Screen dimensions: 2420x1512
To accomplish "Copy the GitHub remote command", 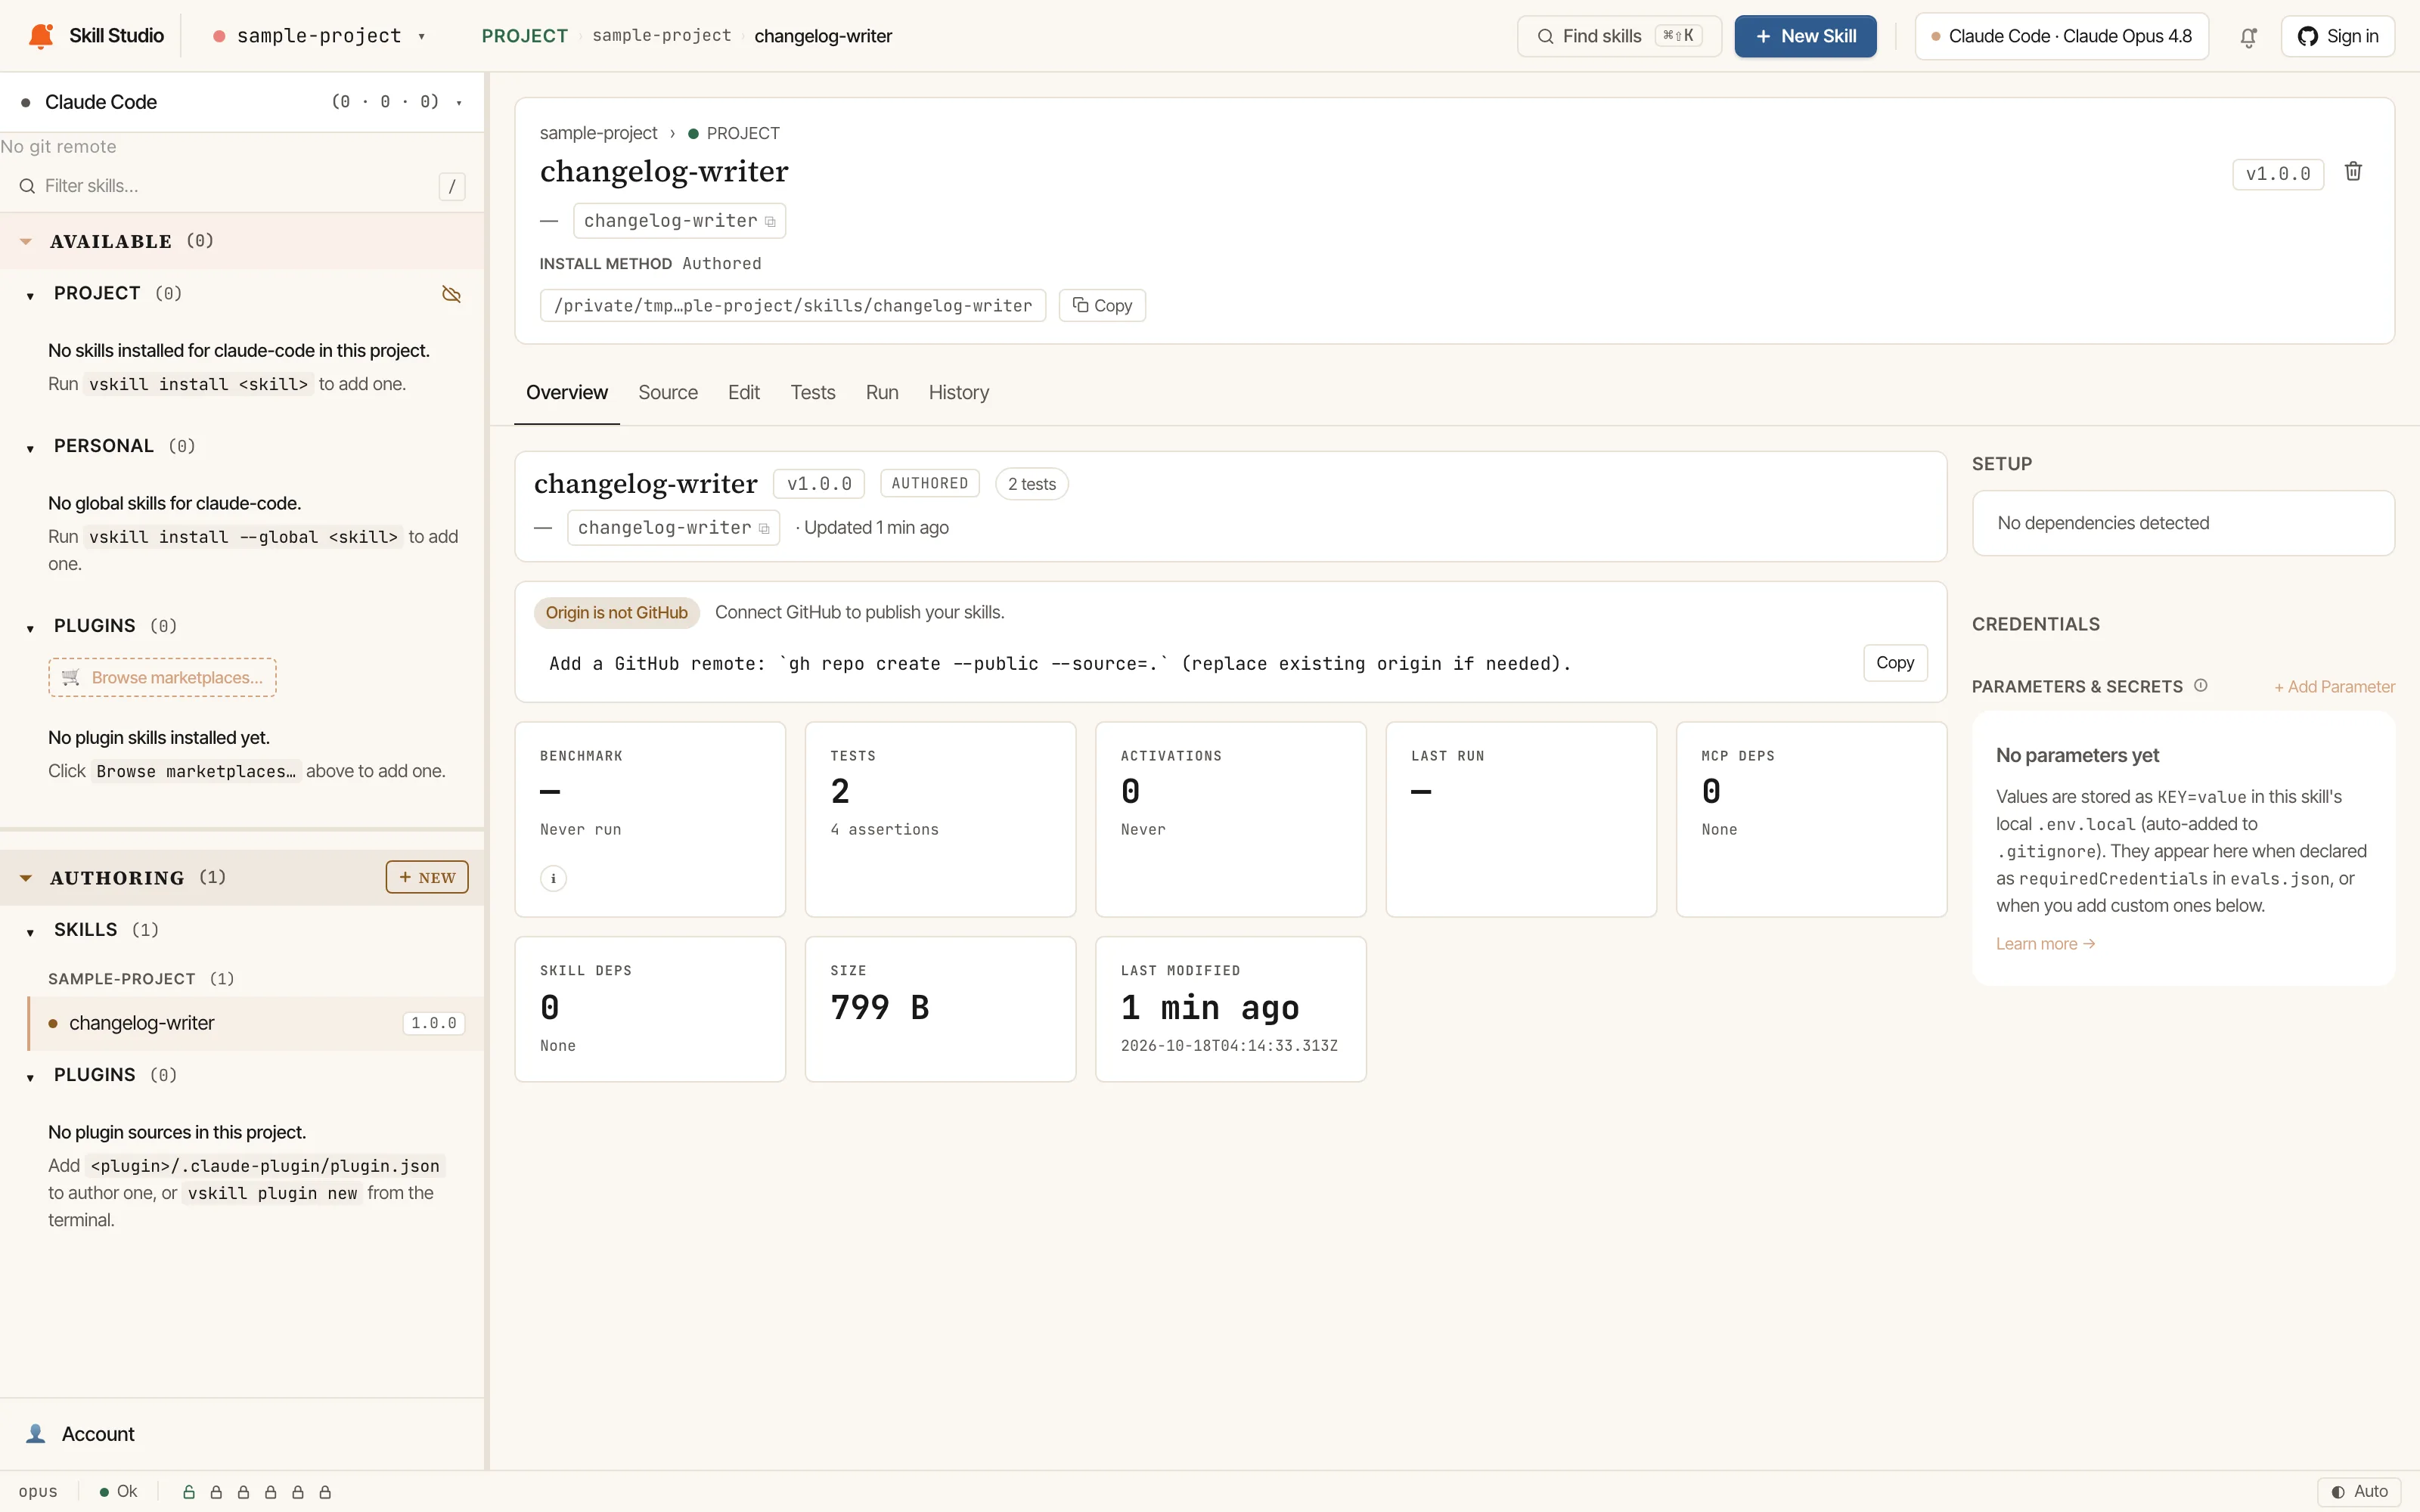I will tap(1894, 663).
